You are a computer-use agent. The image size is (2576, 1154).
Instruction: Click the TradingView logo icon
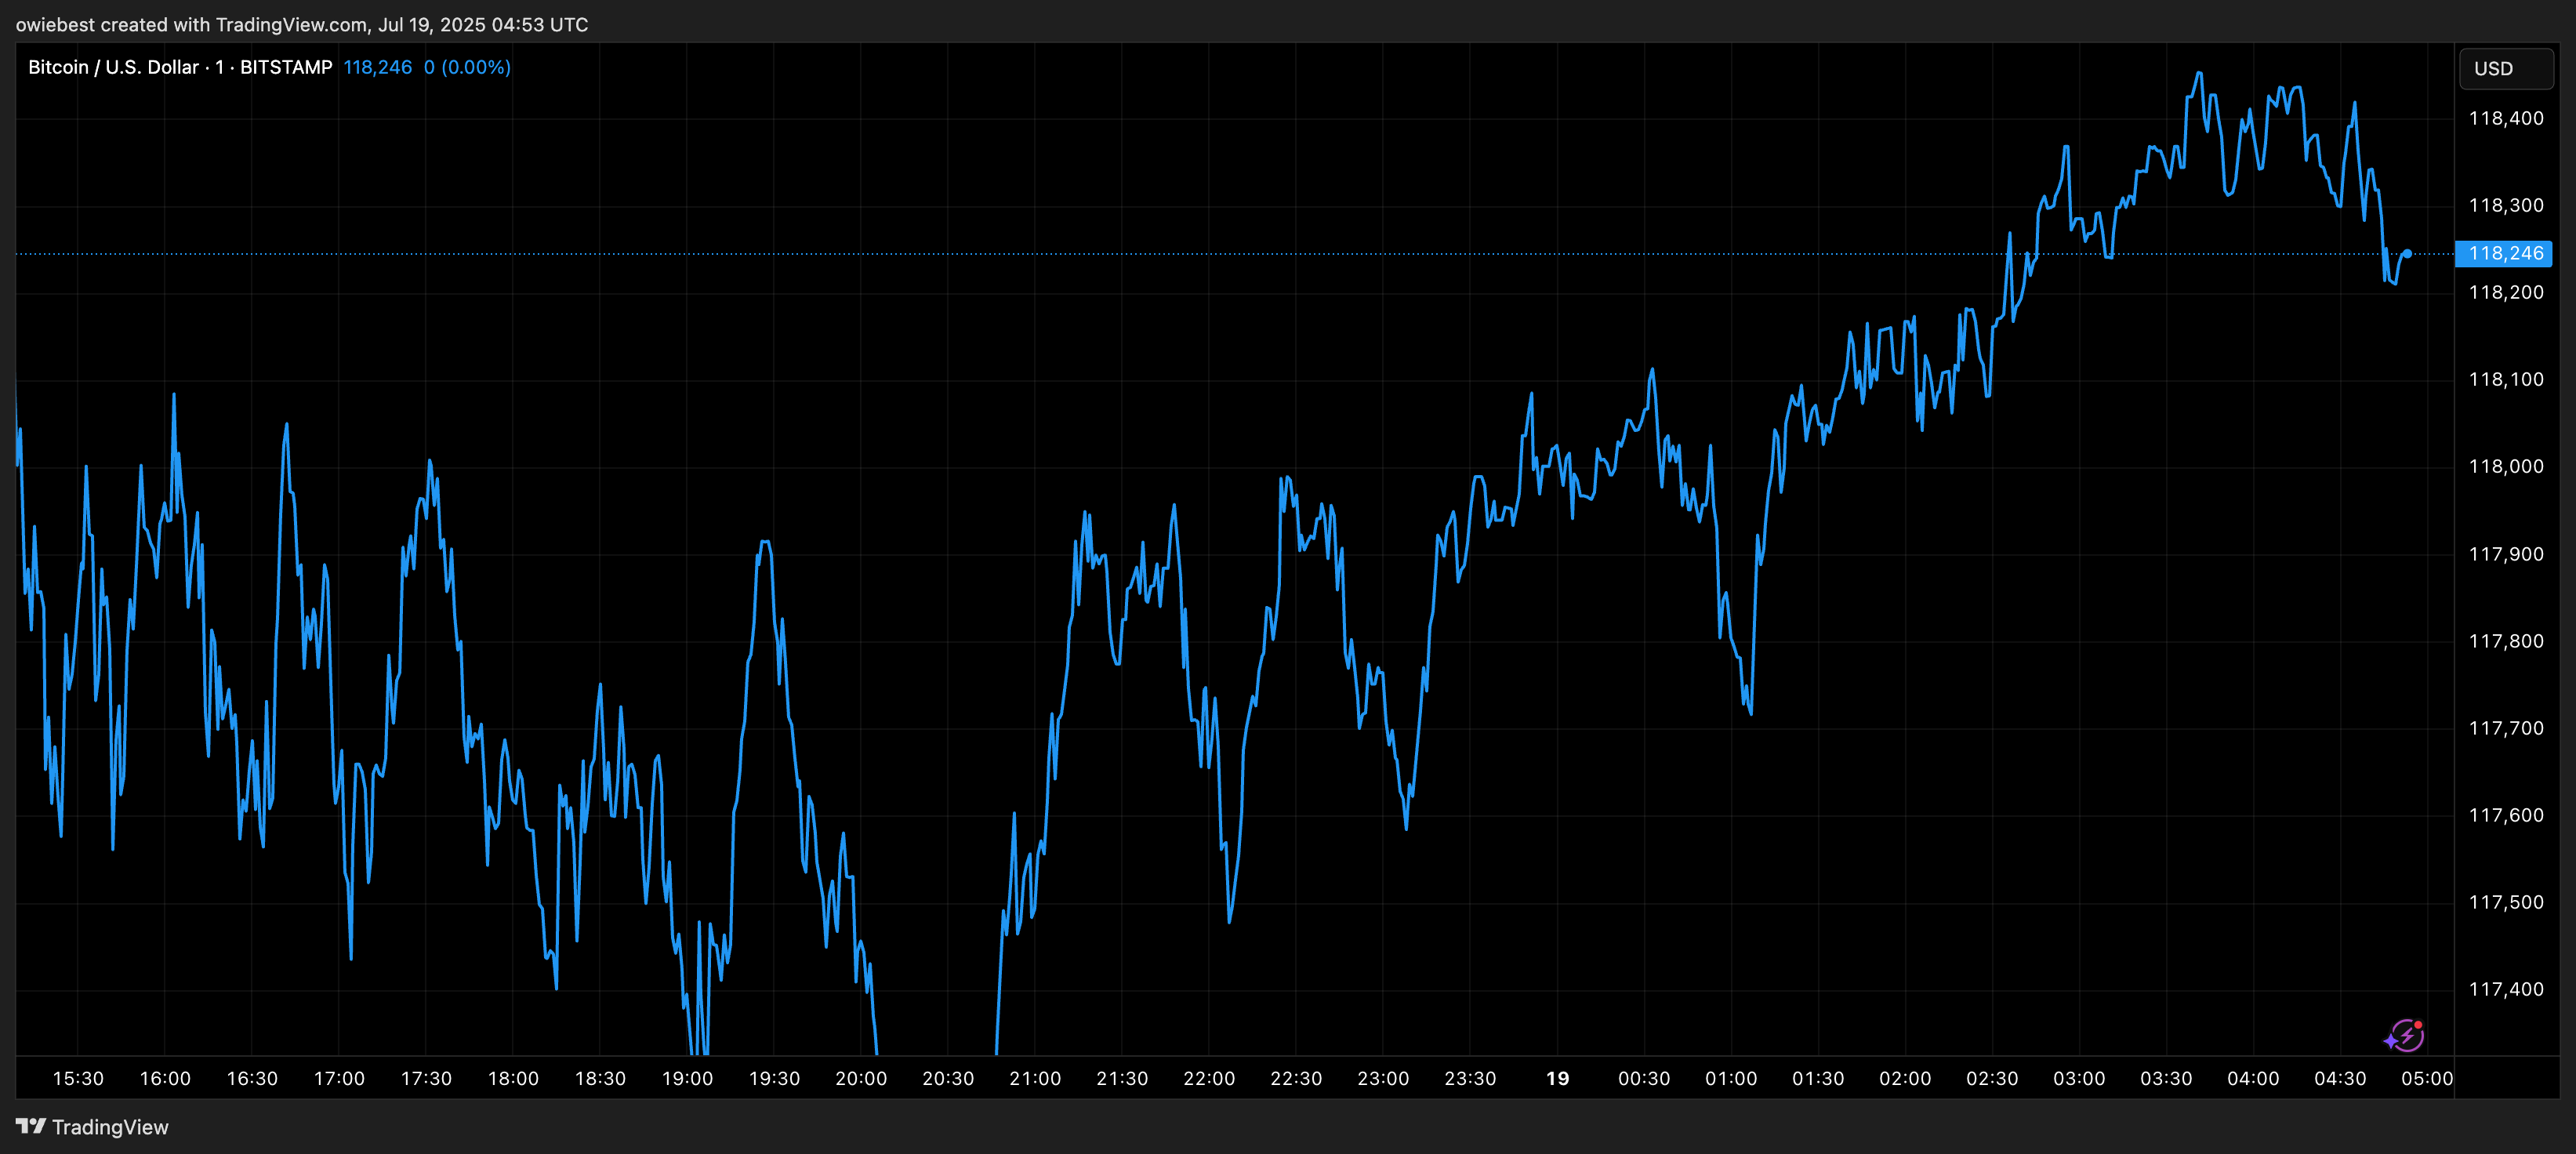pos(31,1126)
